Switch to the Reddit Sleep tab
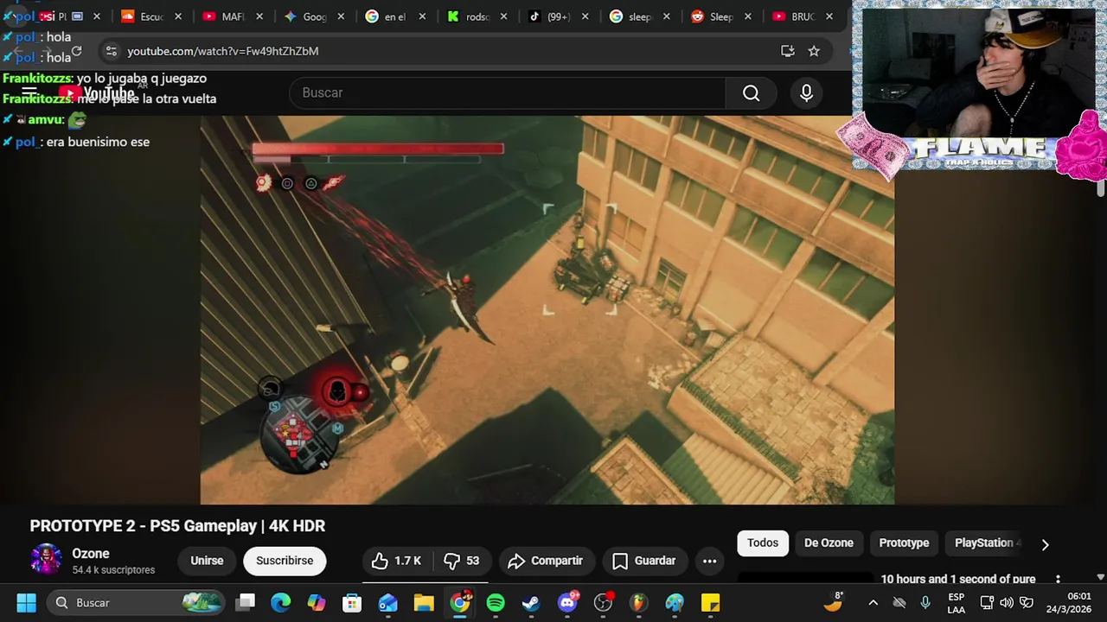 [721, 16]
